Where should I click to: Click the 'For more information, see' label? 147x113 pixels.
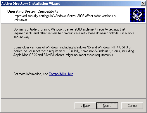pos(31,74)
